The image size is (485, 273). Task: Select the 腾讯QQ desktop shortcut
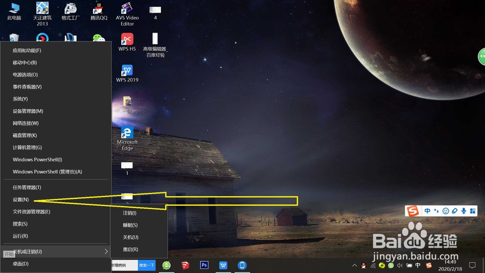coord(98,11)
